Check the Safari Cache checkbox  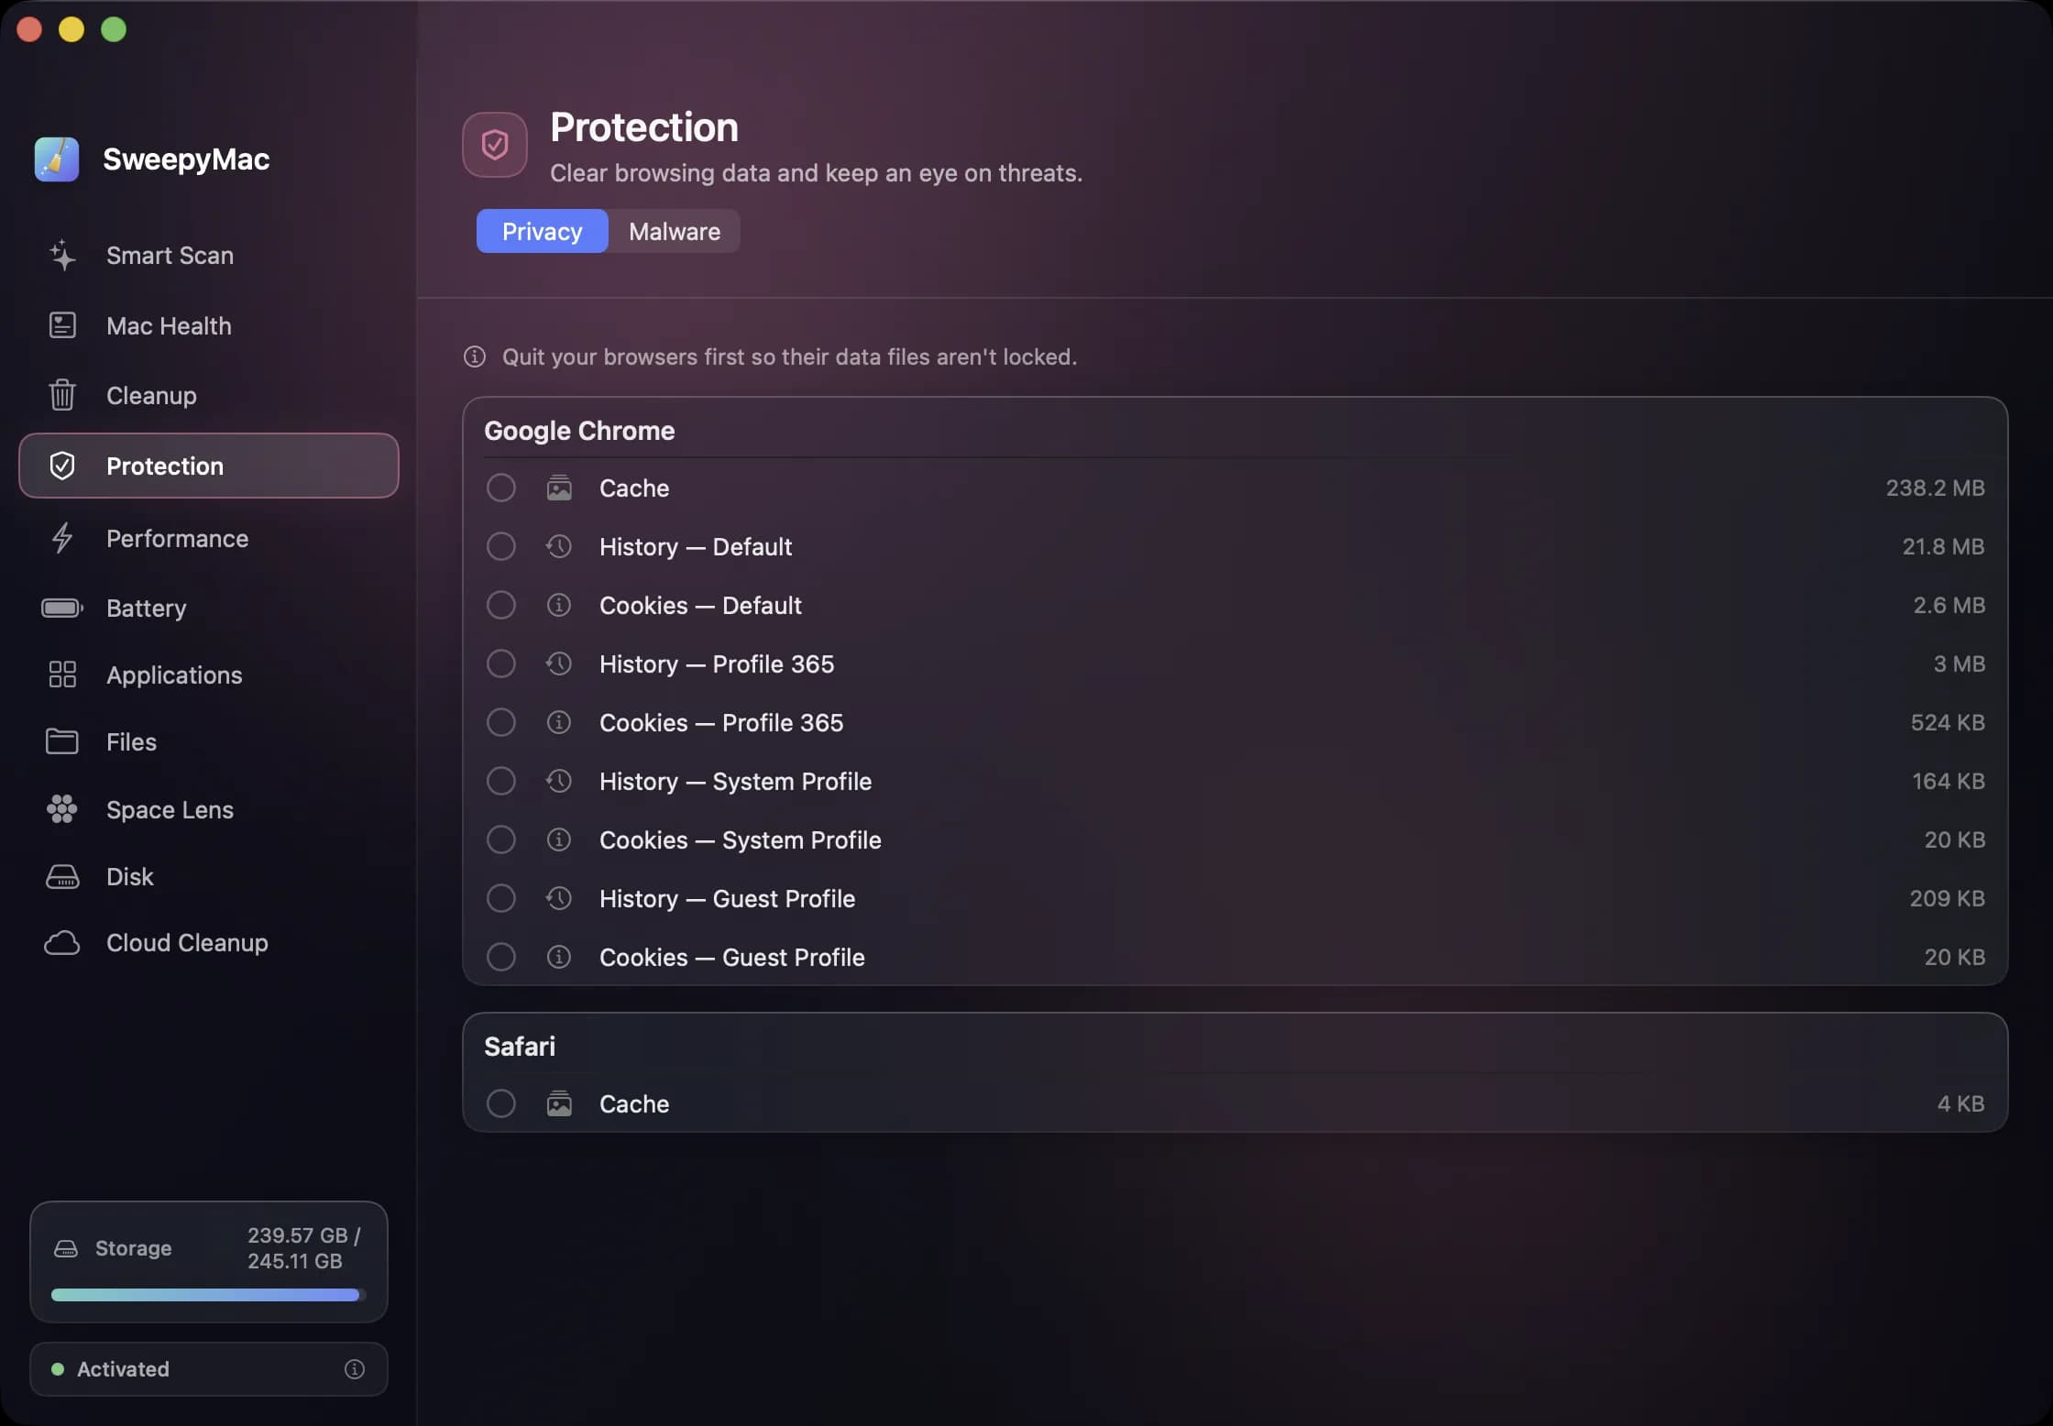(x=500, y=1104)
